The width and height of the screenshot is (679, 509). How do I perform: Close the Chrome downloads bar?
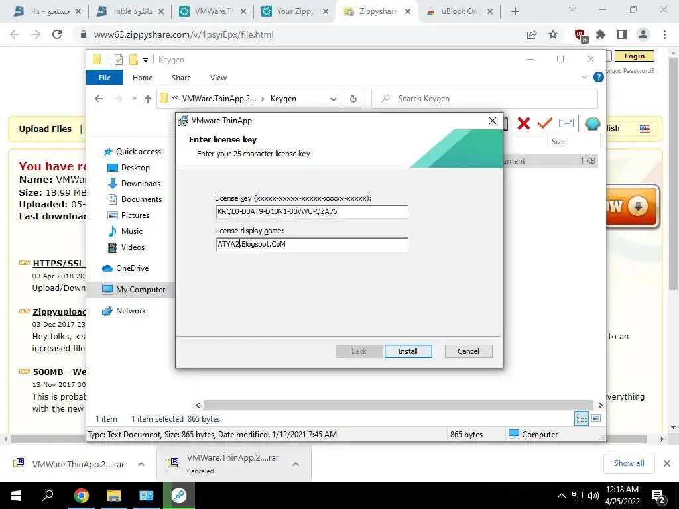(x=667, y=463)
